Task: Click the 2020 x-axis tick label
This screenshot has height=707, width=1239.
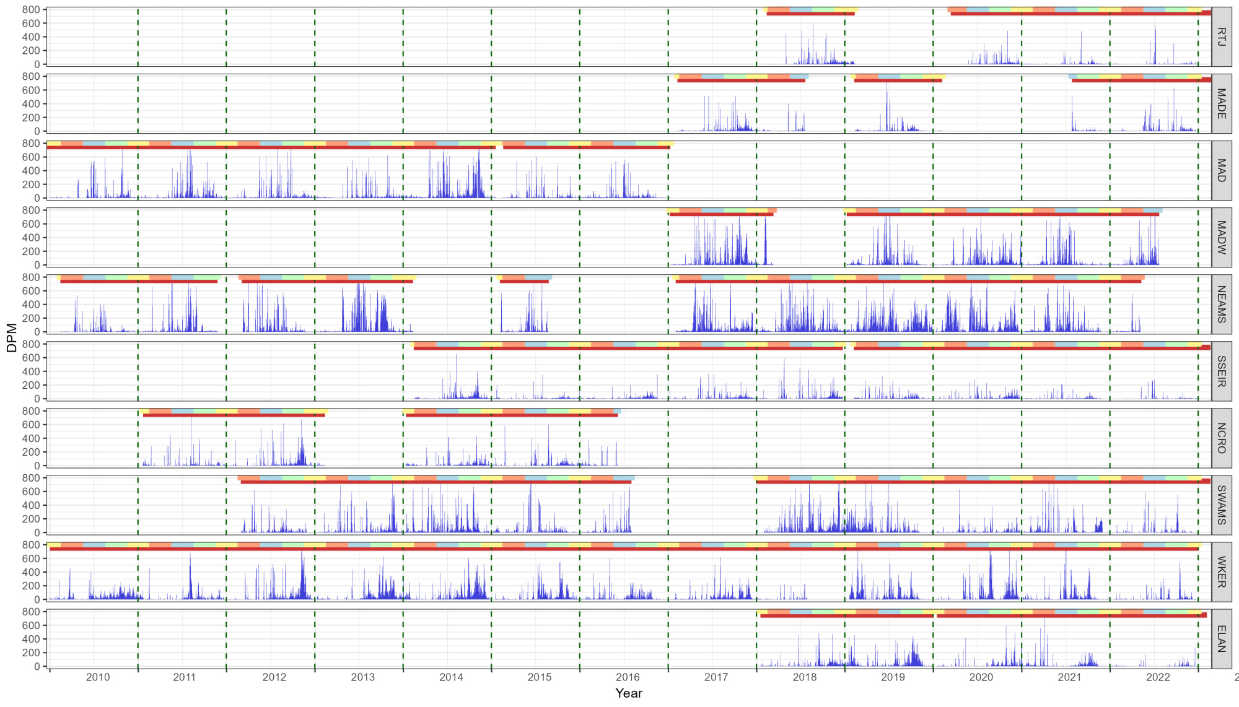Action: pos(981,677)
